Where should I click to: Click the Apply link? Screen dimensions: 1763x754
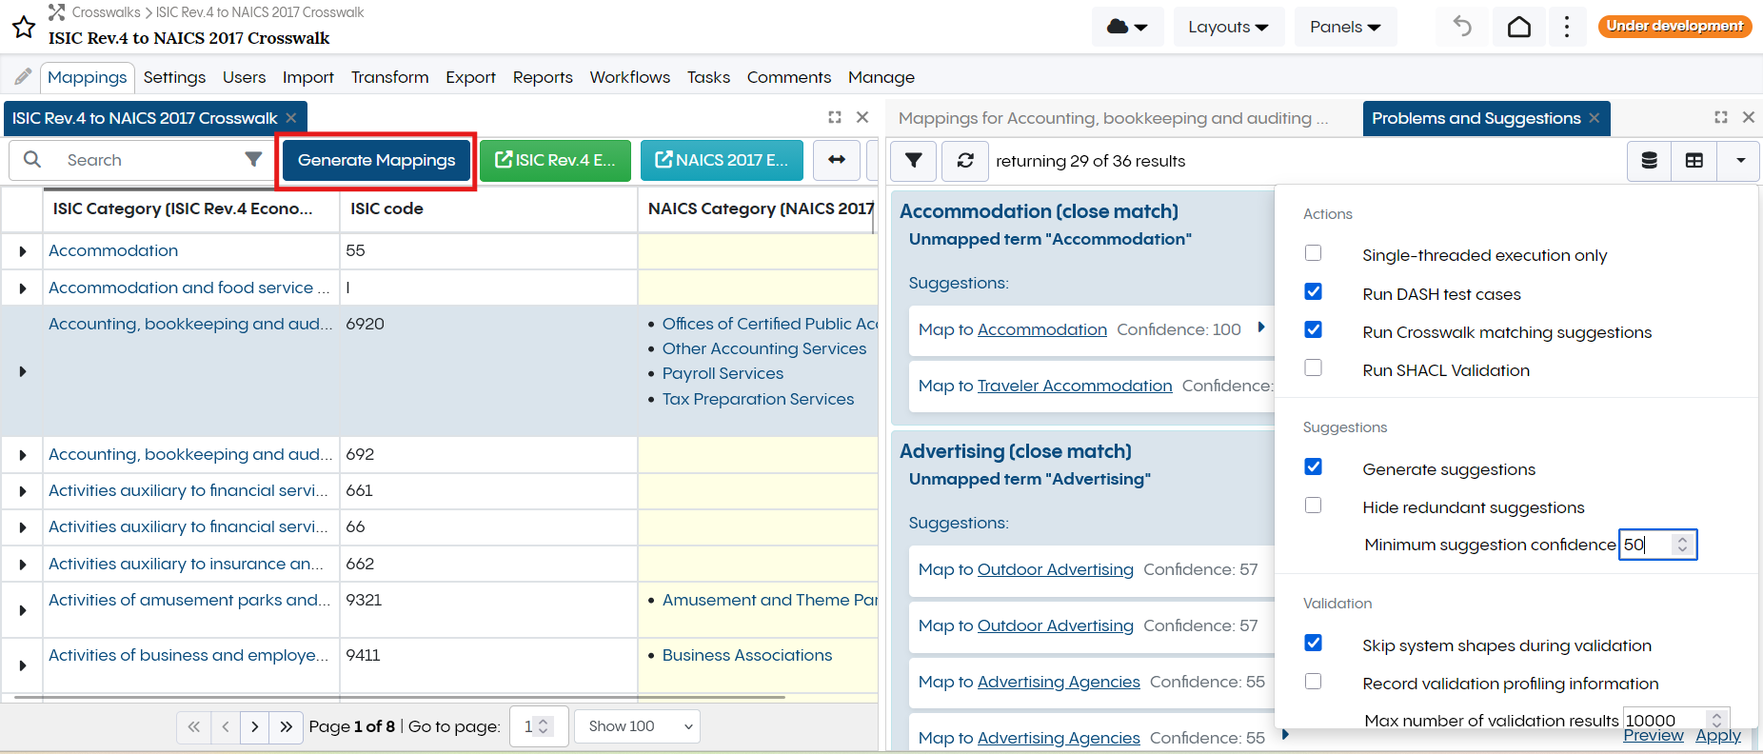tap(1717, 736)
